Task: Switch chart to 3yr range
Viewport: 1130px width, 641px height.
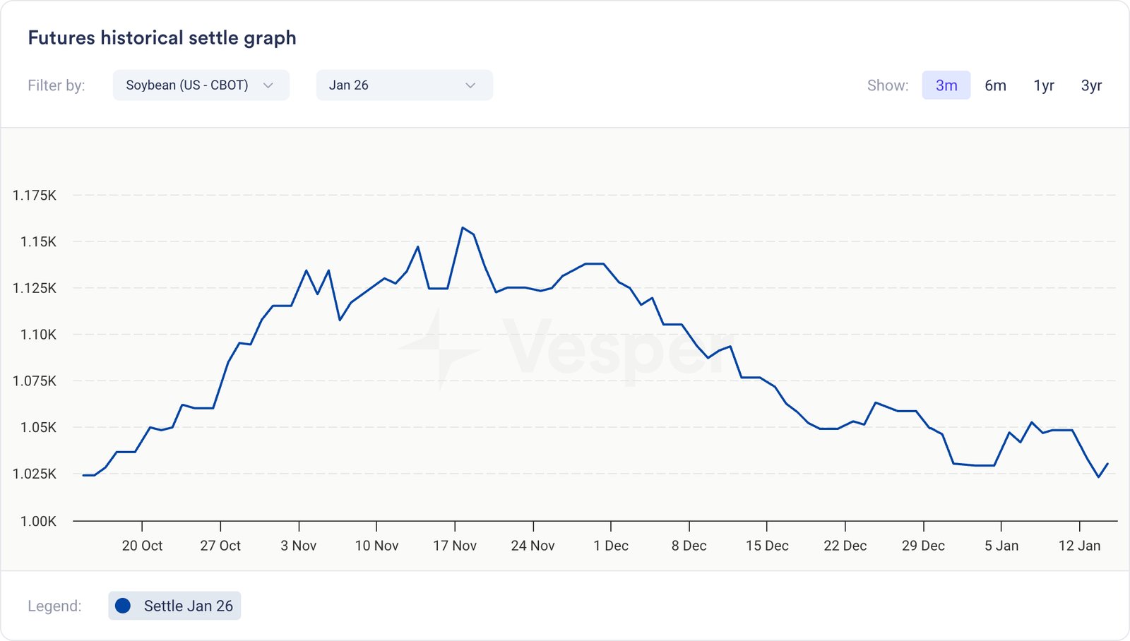Action: (x=1091, y=85)
